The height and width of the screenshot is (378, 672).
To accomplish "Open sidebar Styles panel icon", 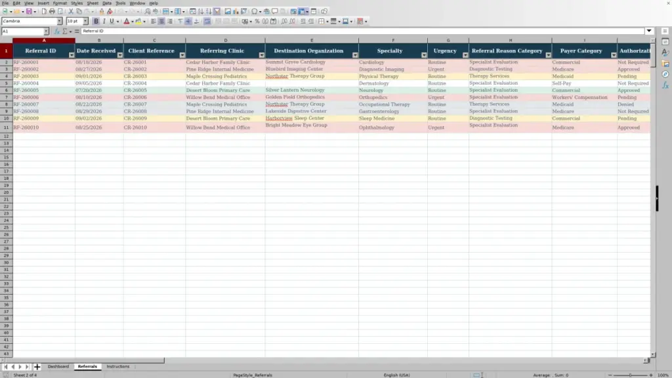I will point(665,52).
